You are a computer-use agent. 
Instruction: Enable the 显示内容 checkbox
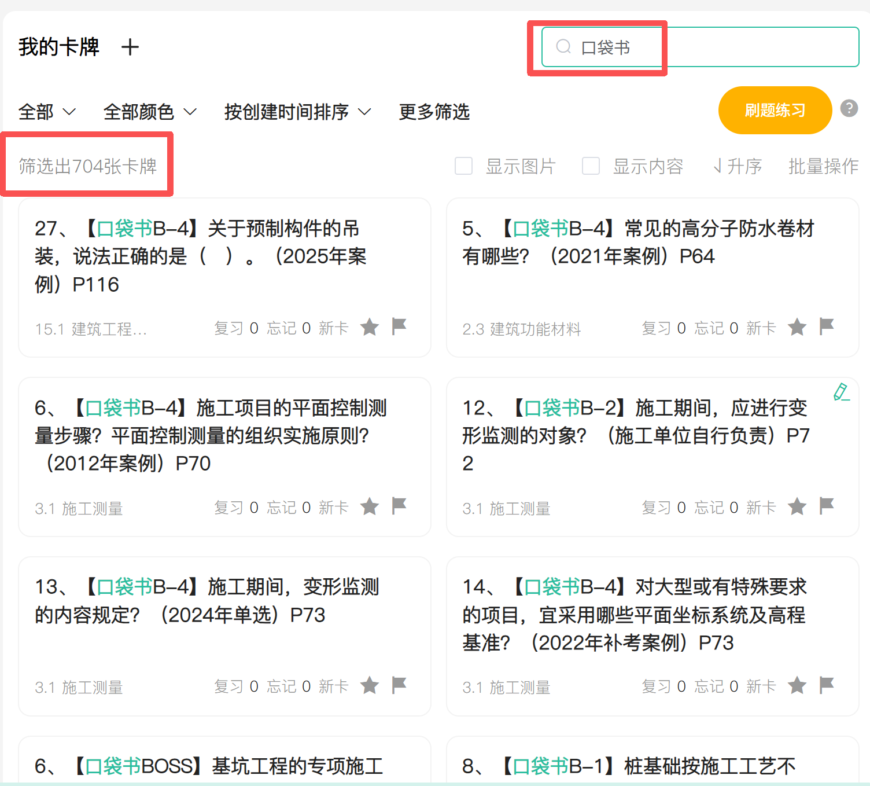(x=591, y=166)
